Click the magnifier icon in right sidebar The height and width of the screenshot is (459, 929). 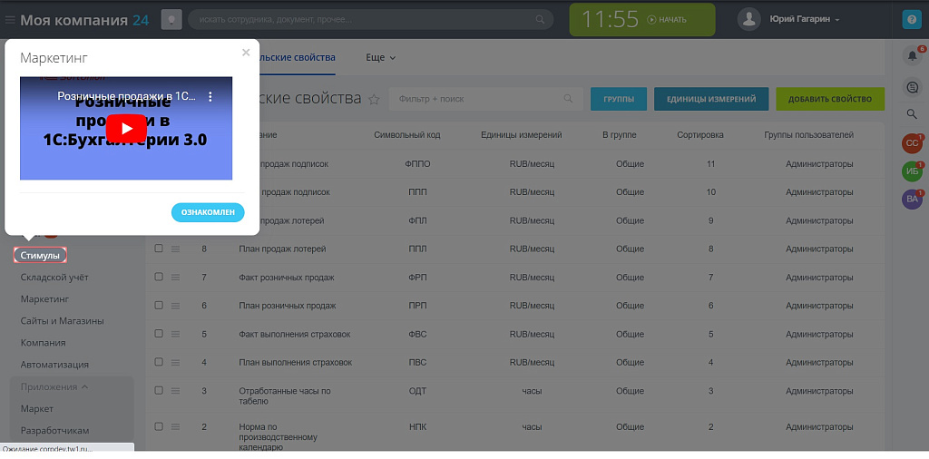[x=912, y=114]
